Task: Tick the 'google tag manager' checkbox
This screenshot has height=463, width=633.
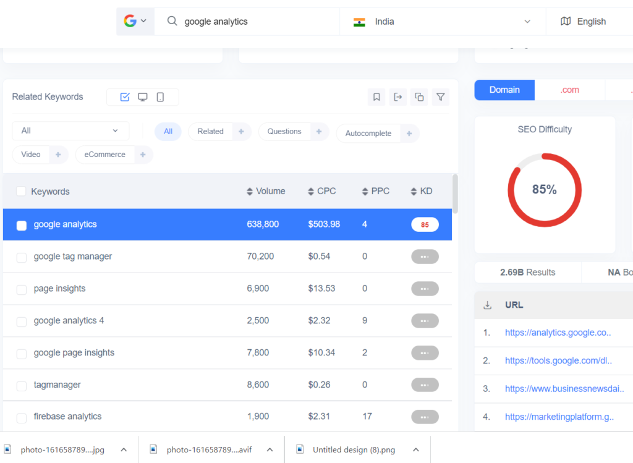Action: coord(22,258)
